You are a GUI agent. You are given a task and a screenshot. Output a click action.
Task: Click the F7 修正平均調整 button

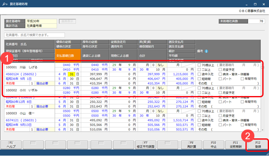[145, 145]
